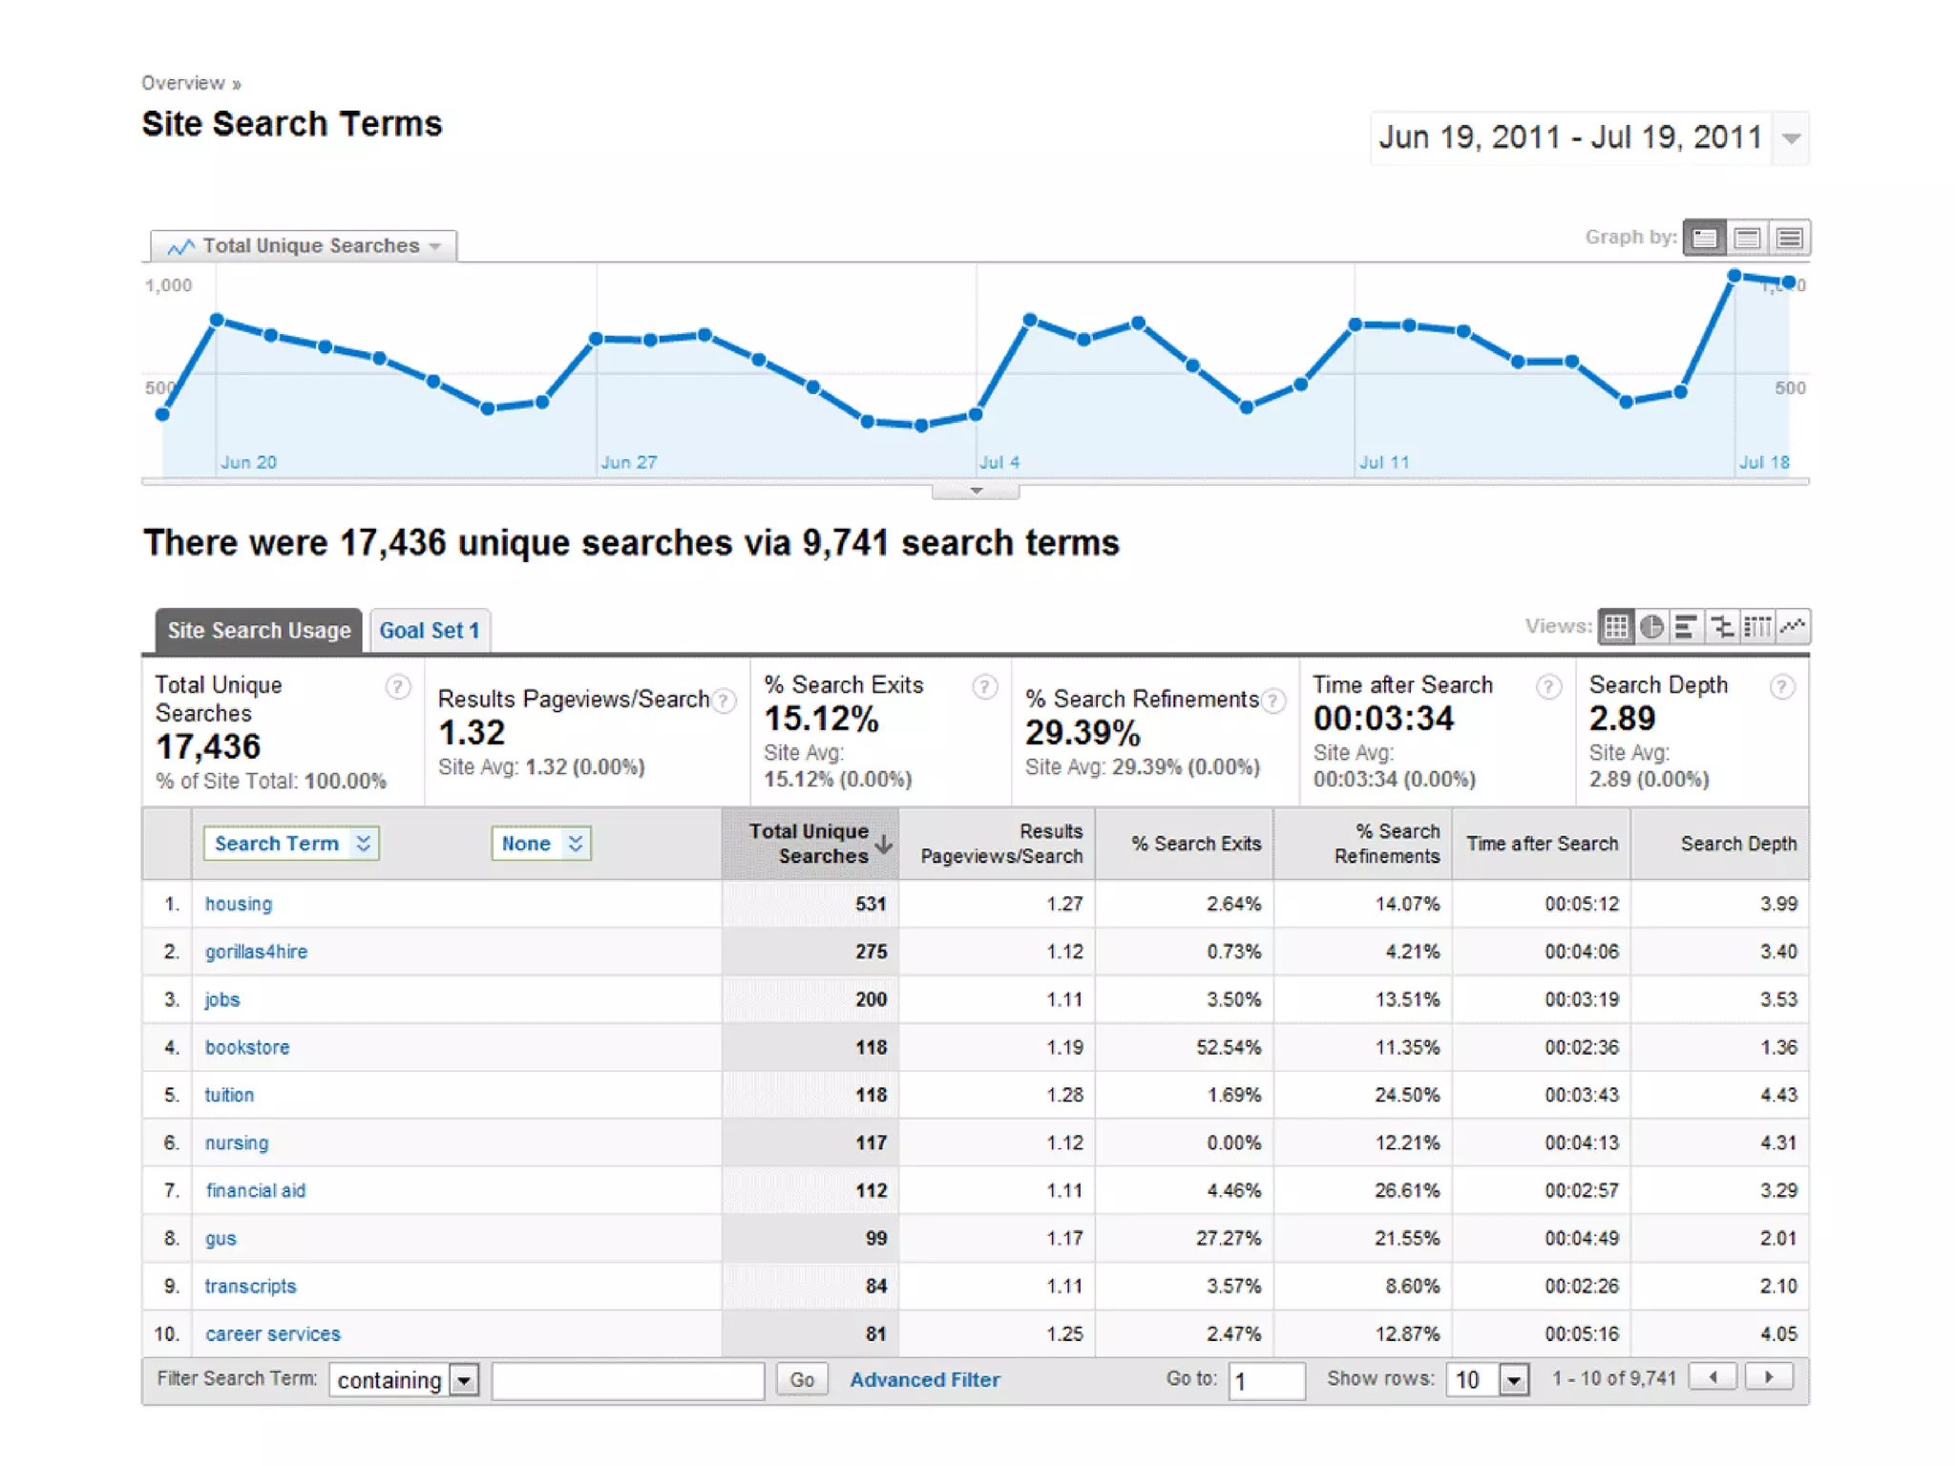Go to the next page of results
Viewport: 1955px width, 1466px height.
[x=1768, y=1377]
